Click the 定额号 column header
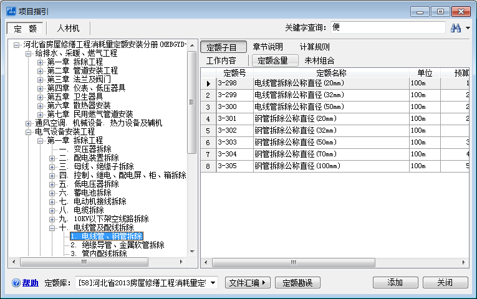 click(x=234, y=73)
